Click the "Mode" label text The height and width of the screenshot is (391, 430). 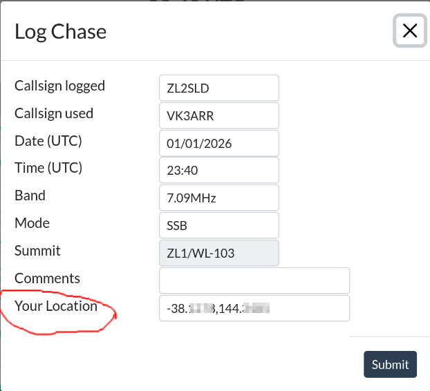[x=32, y=223]
